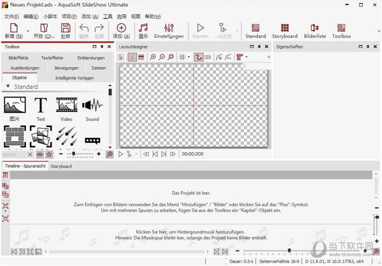Viewport: 382px width, 266px height.
Task: Open the 文件(F) menu
Action: point(11,17)
